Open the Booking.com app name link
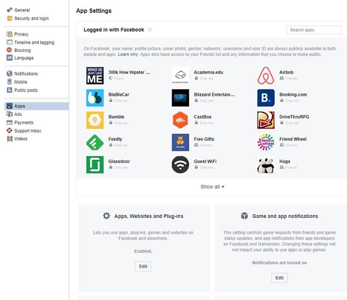Viewport: 347px width, 300px height. coord(293,94)
